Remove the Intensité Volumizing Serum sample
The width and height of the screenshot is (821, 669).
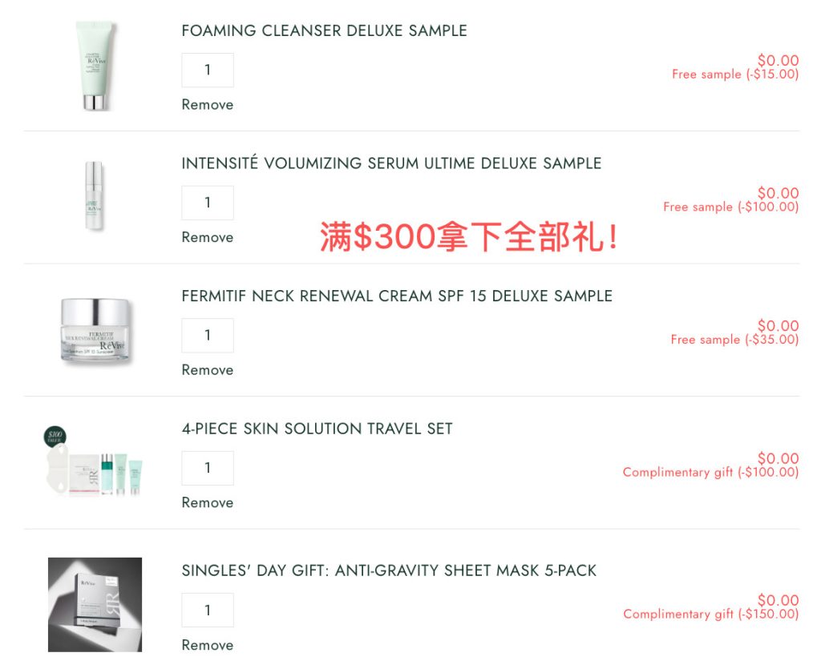[208, 237]
